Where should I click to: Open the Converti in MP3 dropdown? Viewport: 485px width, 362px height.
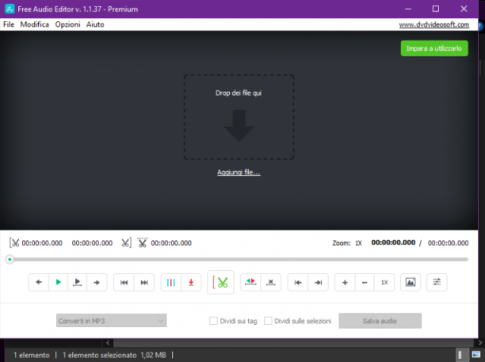(112, 321)
